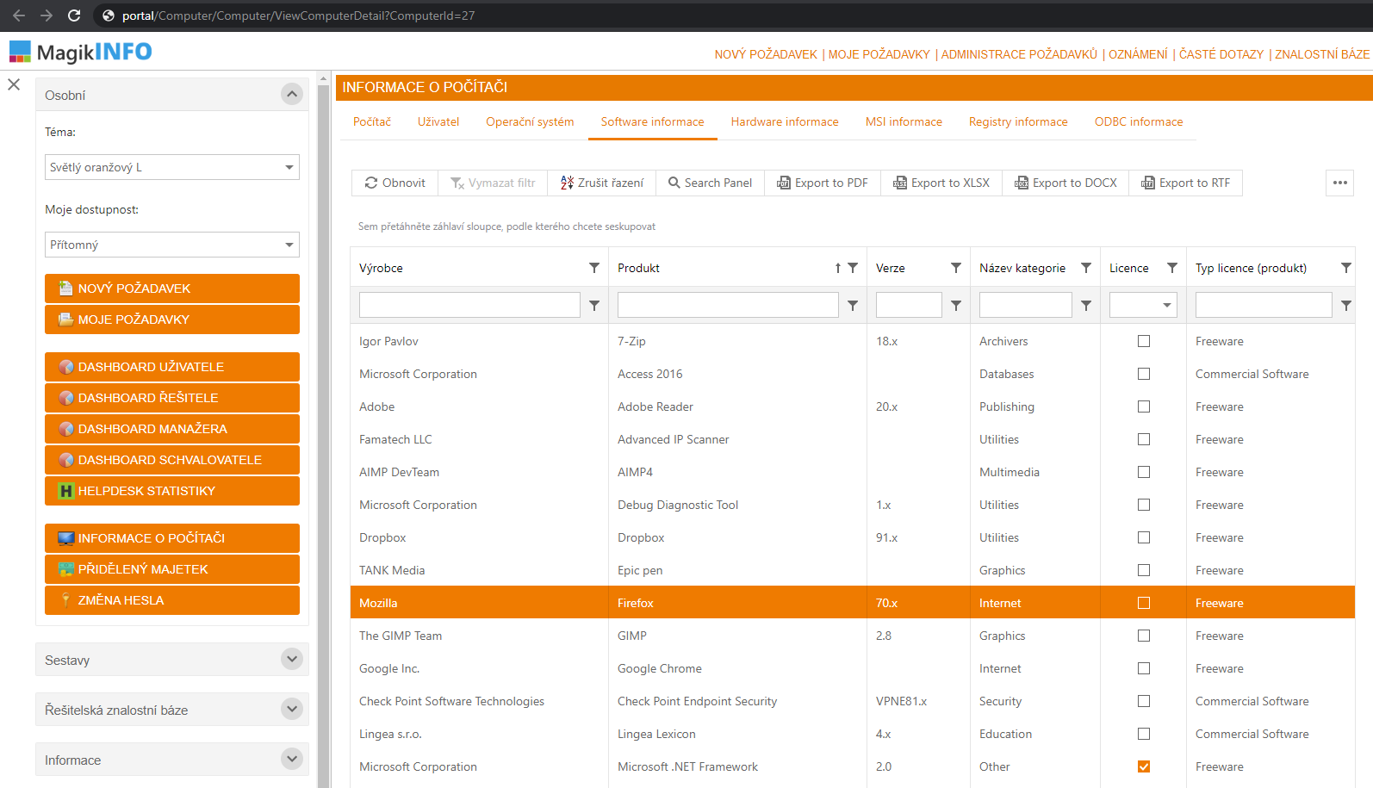Click NOVÝ POŽADAVEK sidebar button

point(172,289)
